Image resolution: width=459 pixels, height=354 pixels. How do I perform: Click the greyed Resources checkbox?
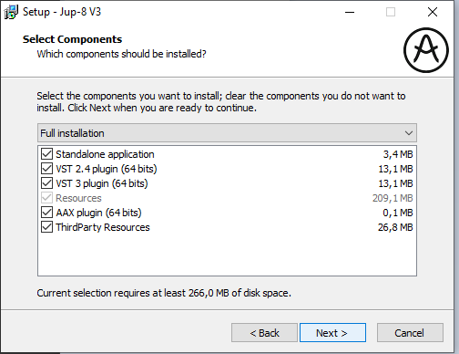click(x=46, y=198)
